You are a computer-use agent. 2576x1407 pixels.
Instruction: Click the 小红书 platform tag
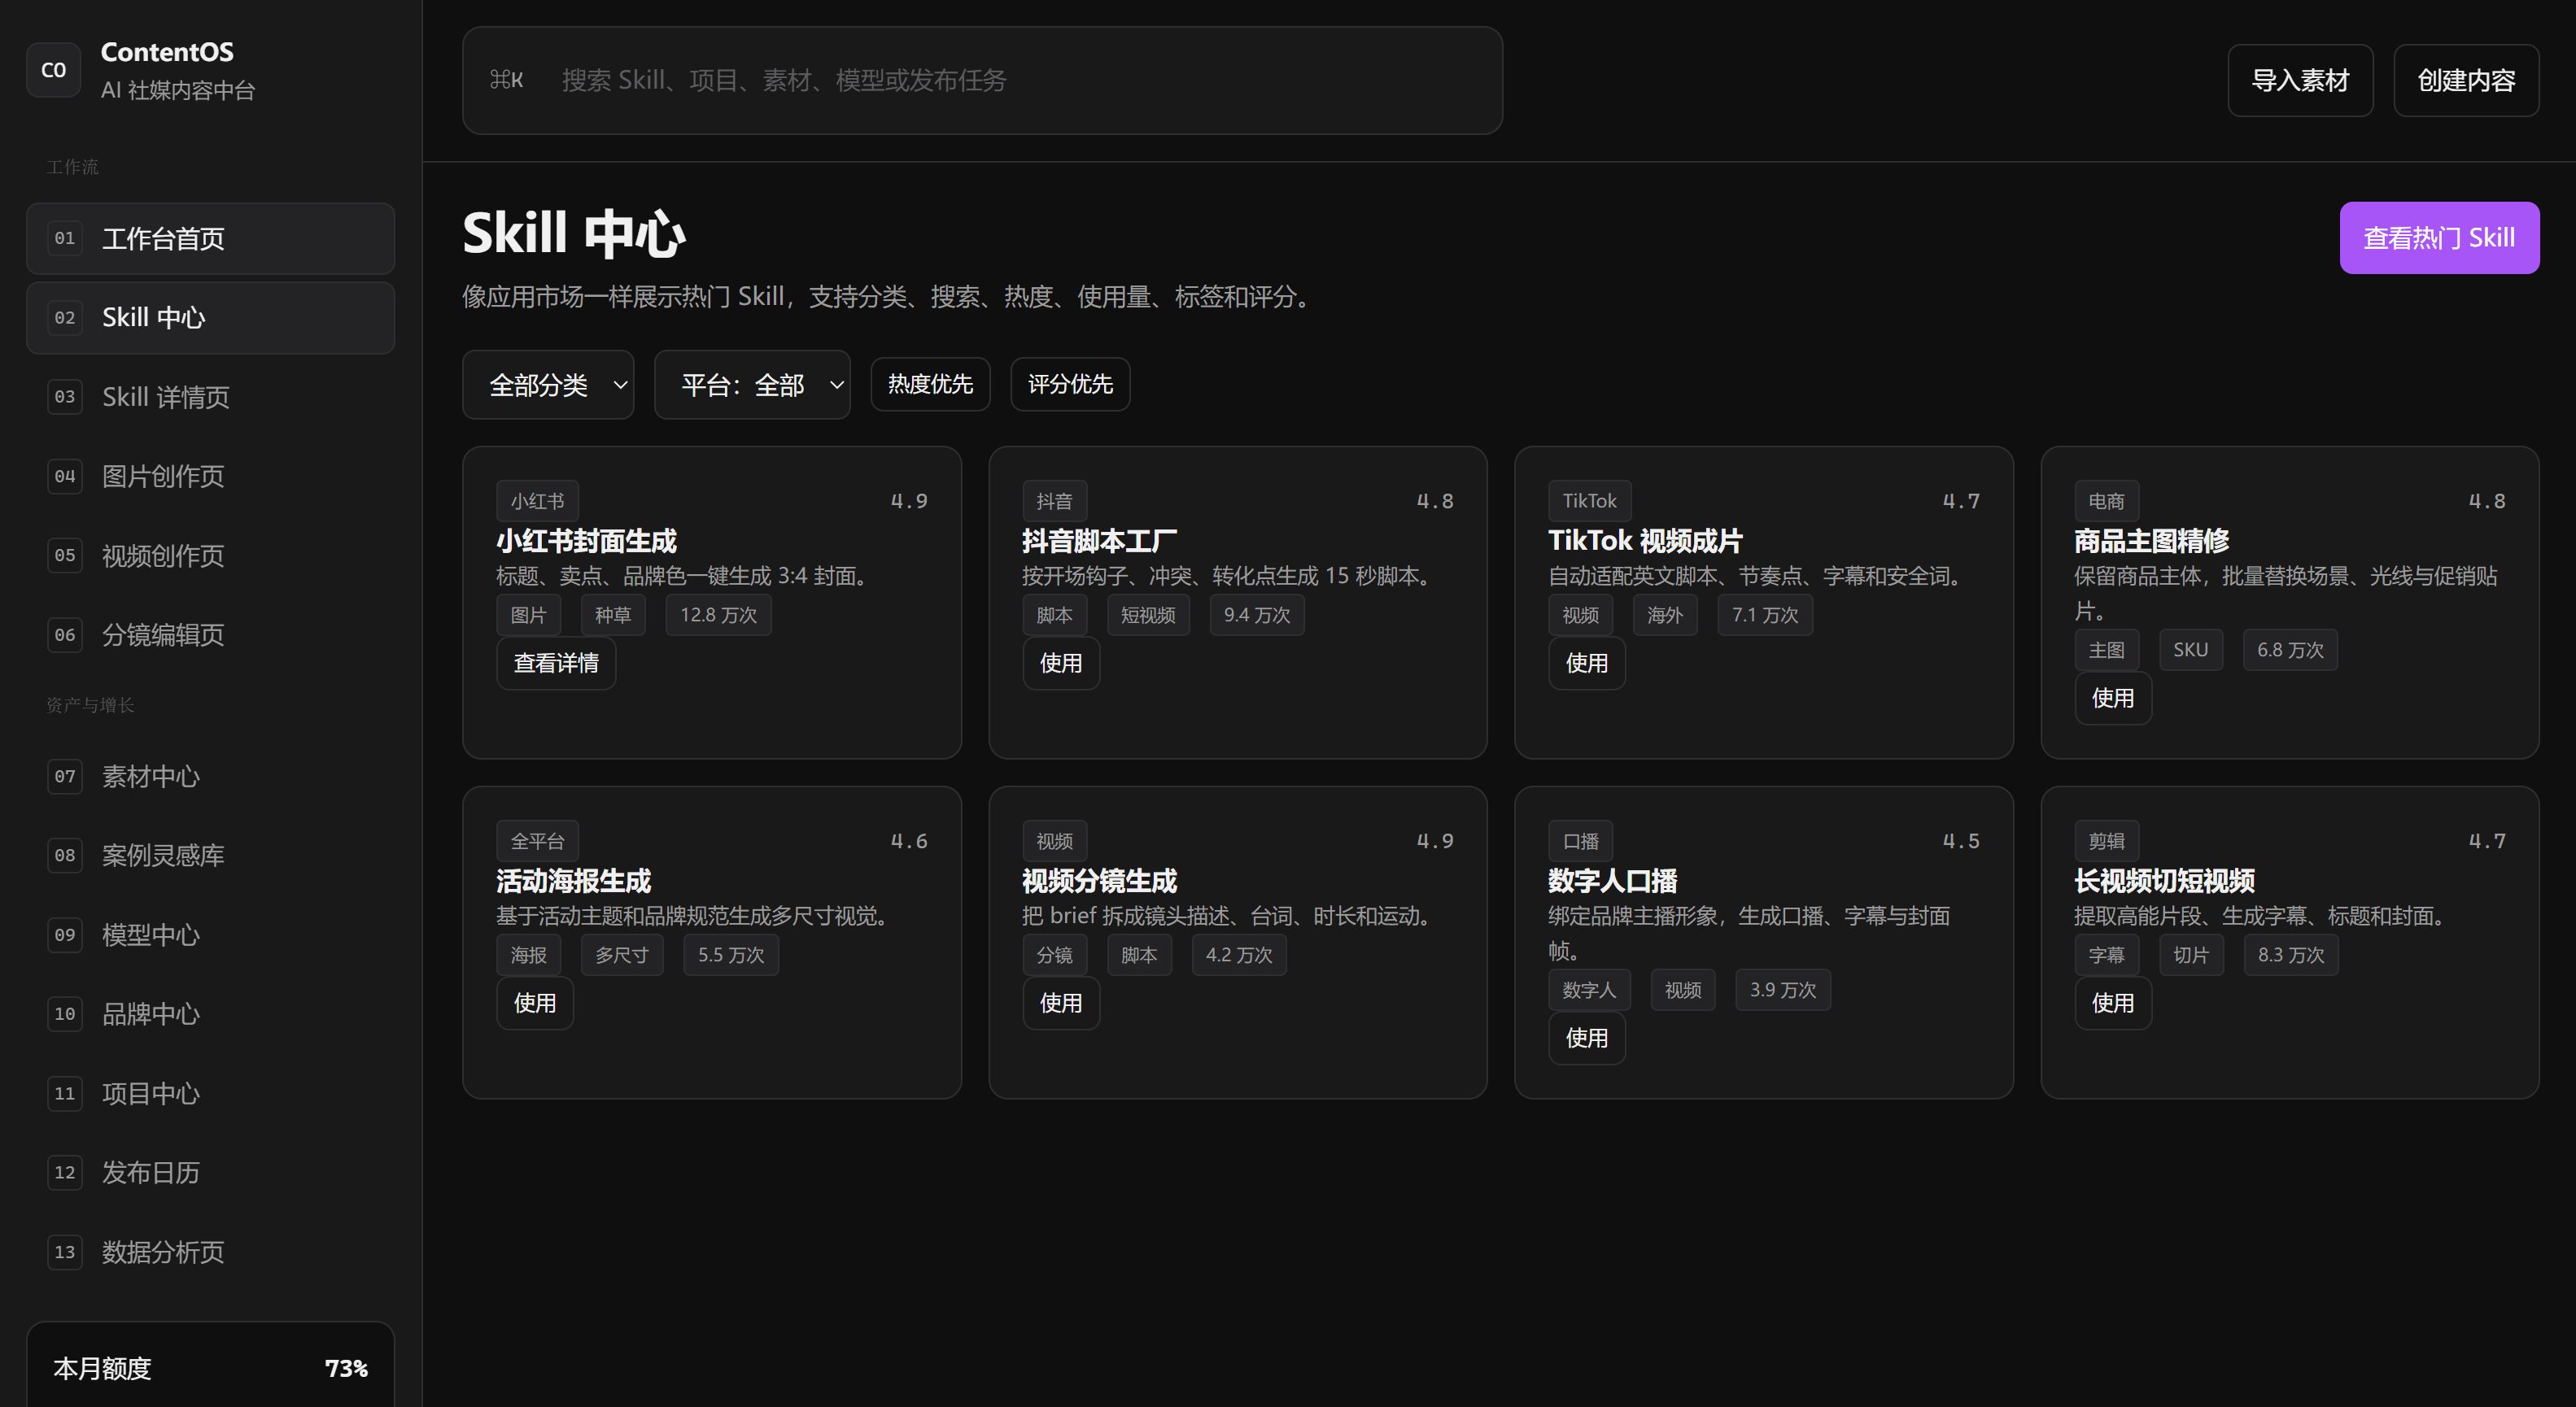click(x=538, y=502)
